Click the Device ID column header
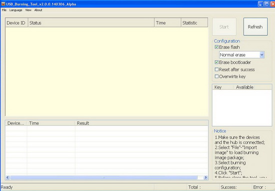 pyautogui.click(x=16, y=23)
